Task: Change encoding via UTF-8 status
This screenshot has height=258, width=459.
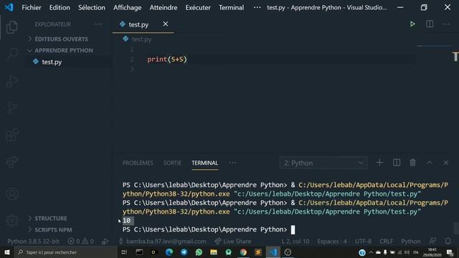Action: click(363, 242)
